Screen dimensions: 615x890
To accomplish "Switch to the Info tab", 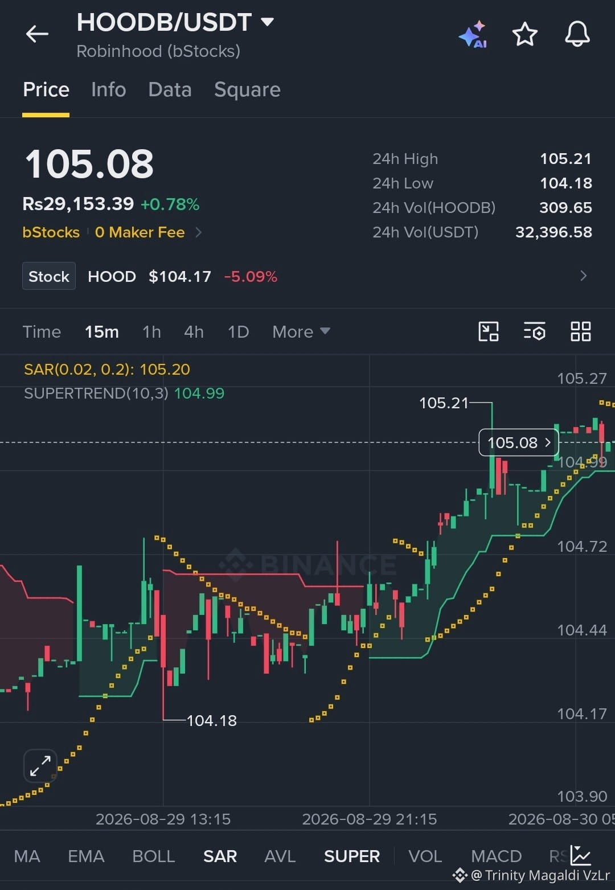I will (108, 90).
